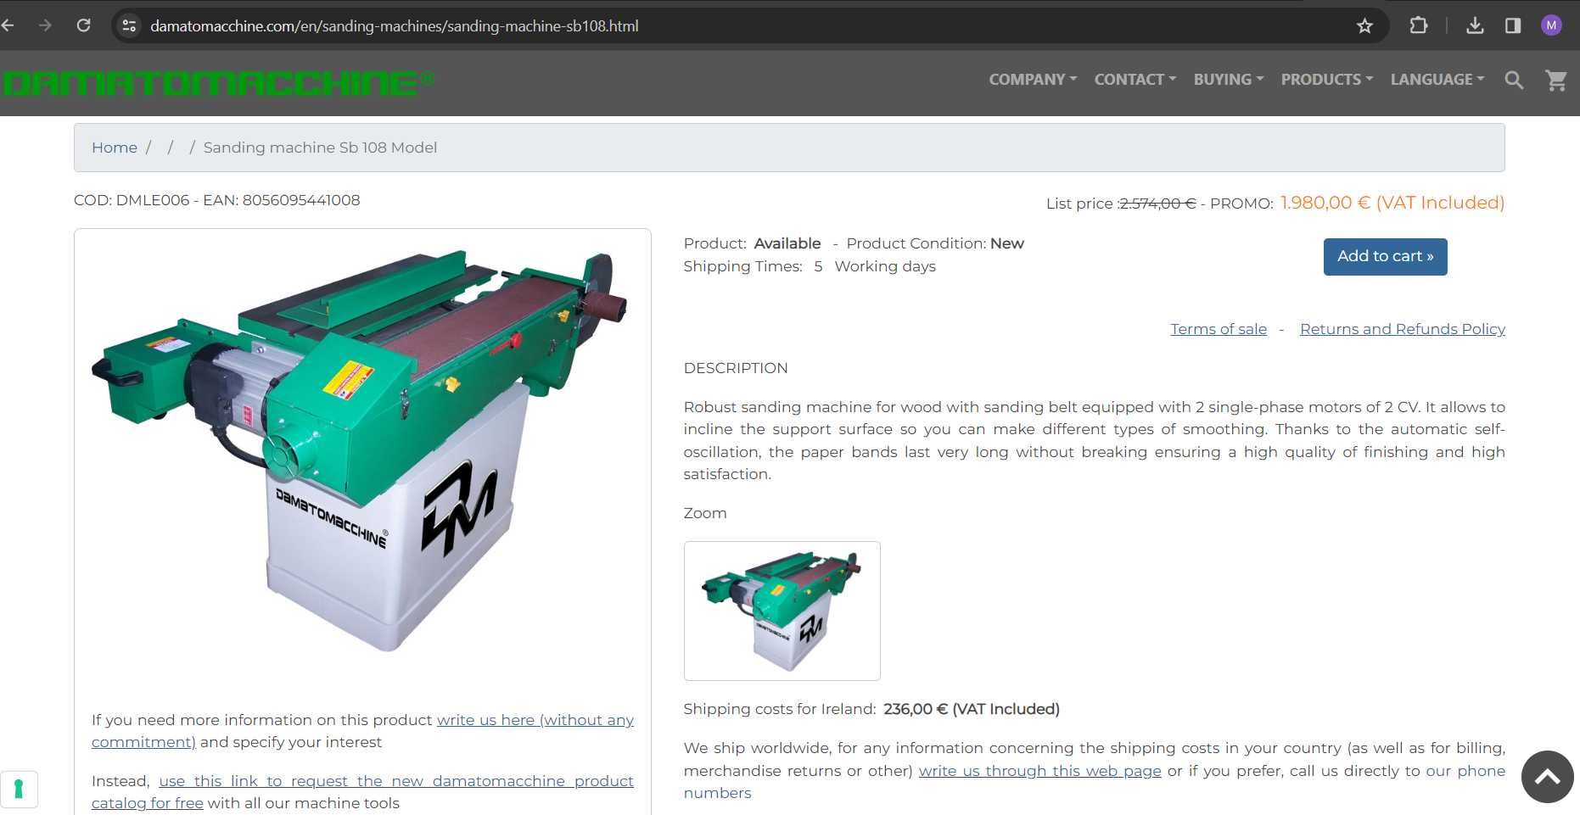Click the shipping cost '236,00 € (VAT Included)'
This screenshot has height=815, width=1580.
[972, 709]
